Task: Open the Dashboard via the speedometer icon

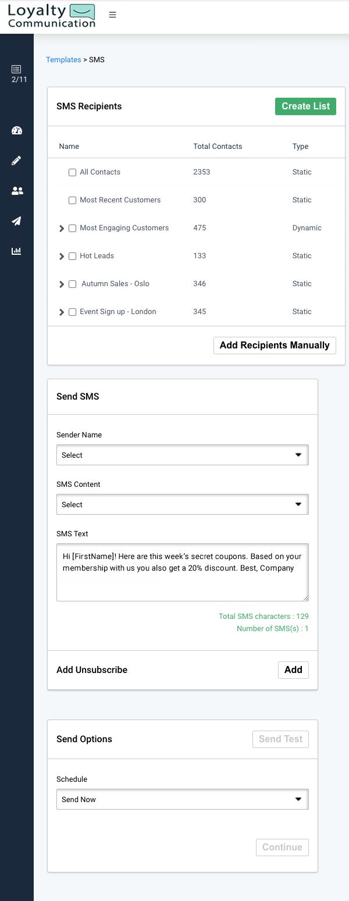Action: click(x=17, y=130)
